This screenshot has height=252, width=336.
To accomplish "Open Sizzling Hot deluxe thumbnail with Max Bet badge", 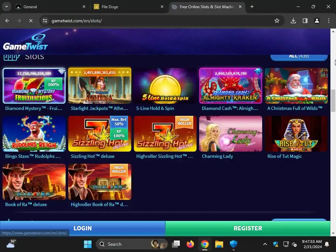I will 100,134.
